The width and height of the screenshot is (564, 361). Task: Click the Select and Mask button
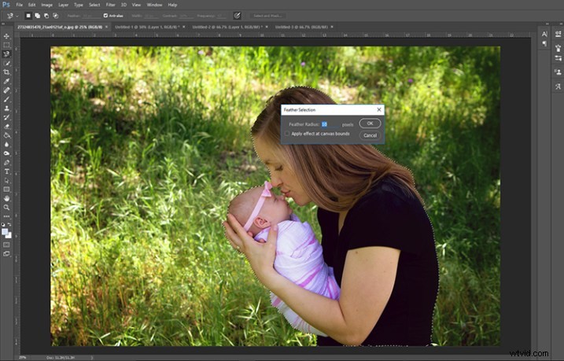(x=268, y=16)
